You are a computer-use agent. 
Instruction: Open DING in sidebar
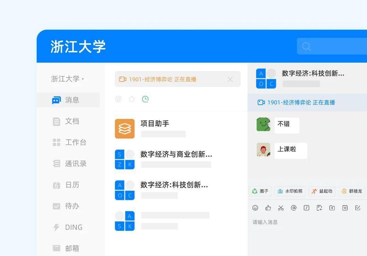point(68,227)
